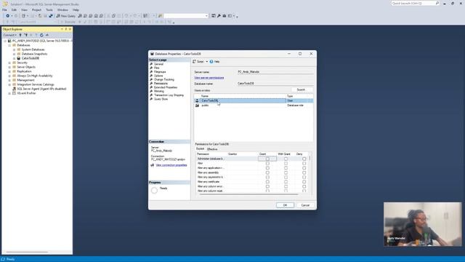The image size is (465, 262).
Task: Check Deny for Administer database bulk permission
Action: 304,159
